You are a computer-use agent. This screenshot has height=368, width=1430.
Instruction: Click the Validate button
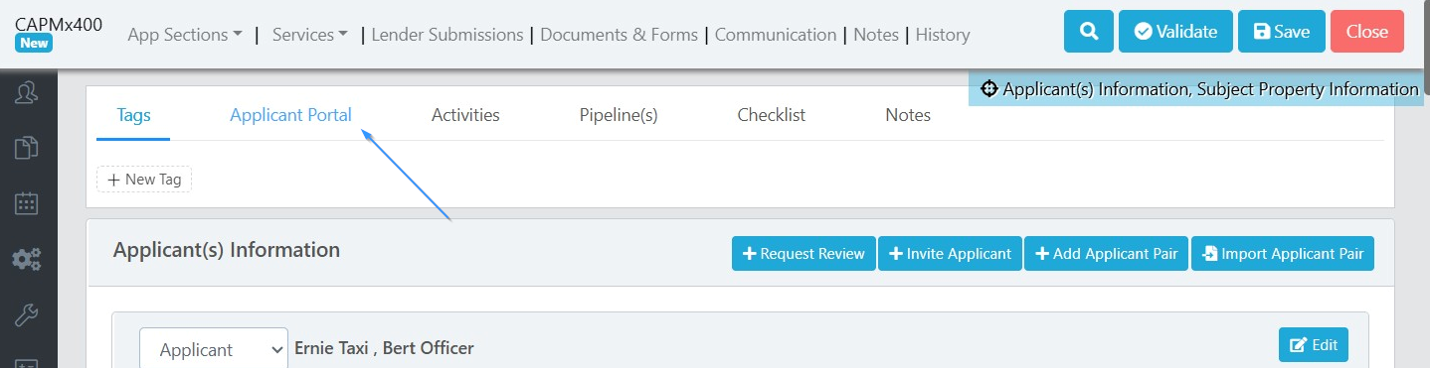coord(1175,32)
